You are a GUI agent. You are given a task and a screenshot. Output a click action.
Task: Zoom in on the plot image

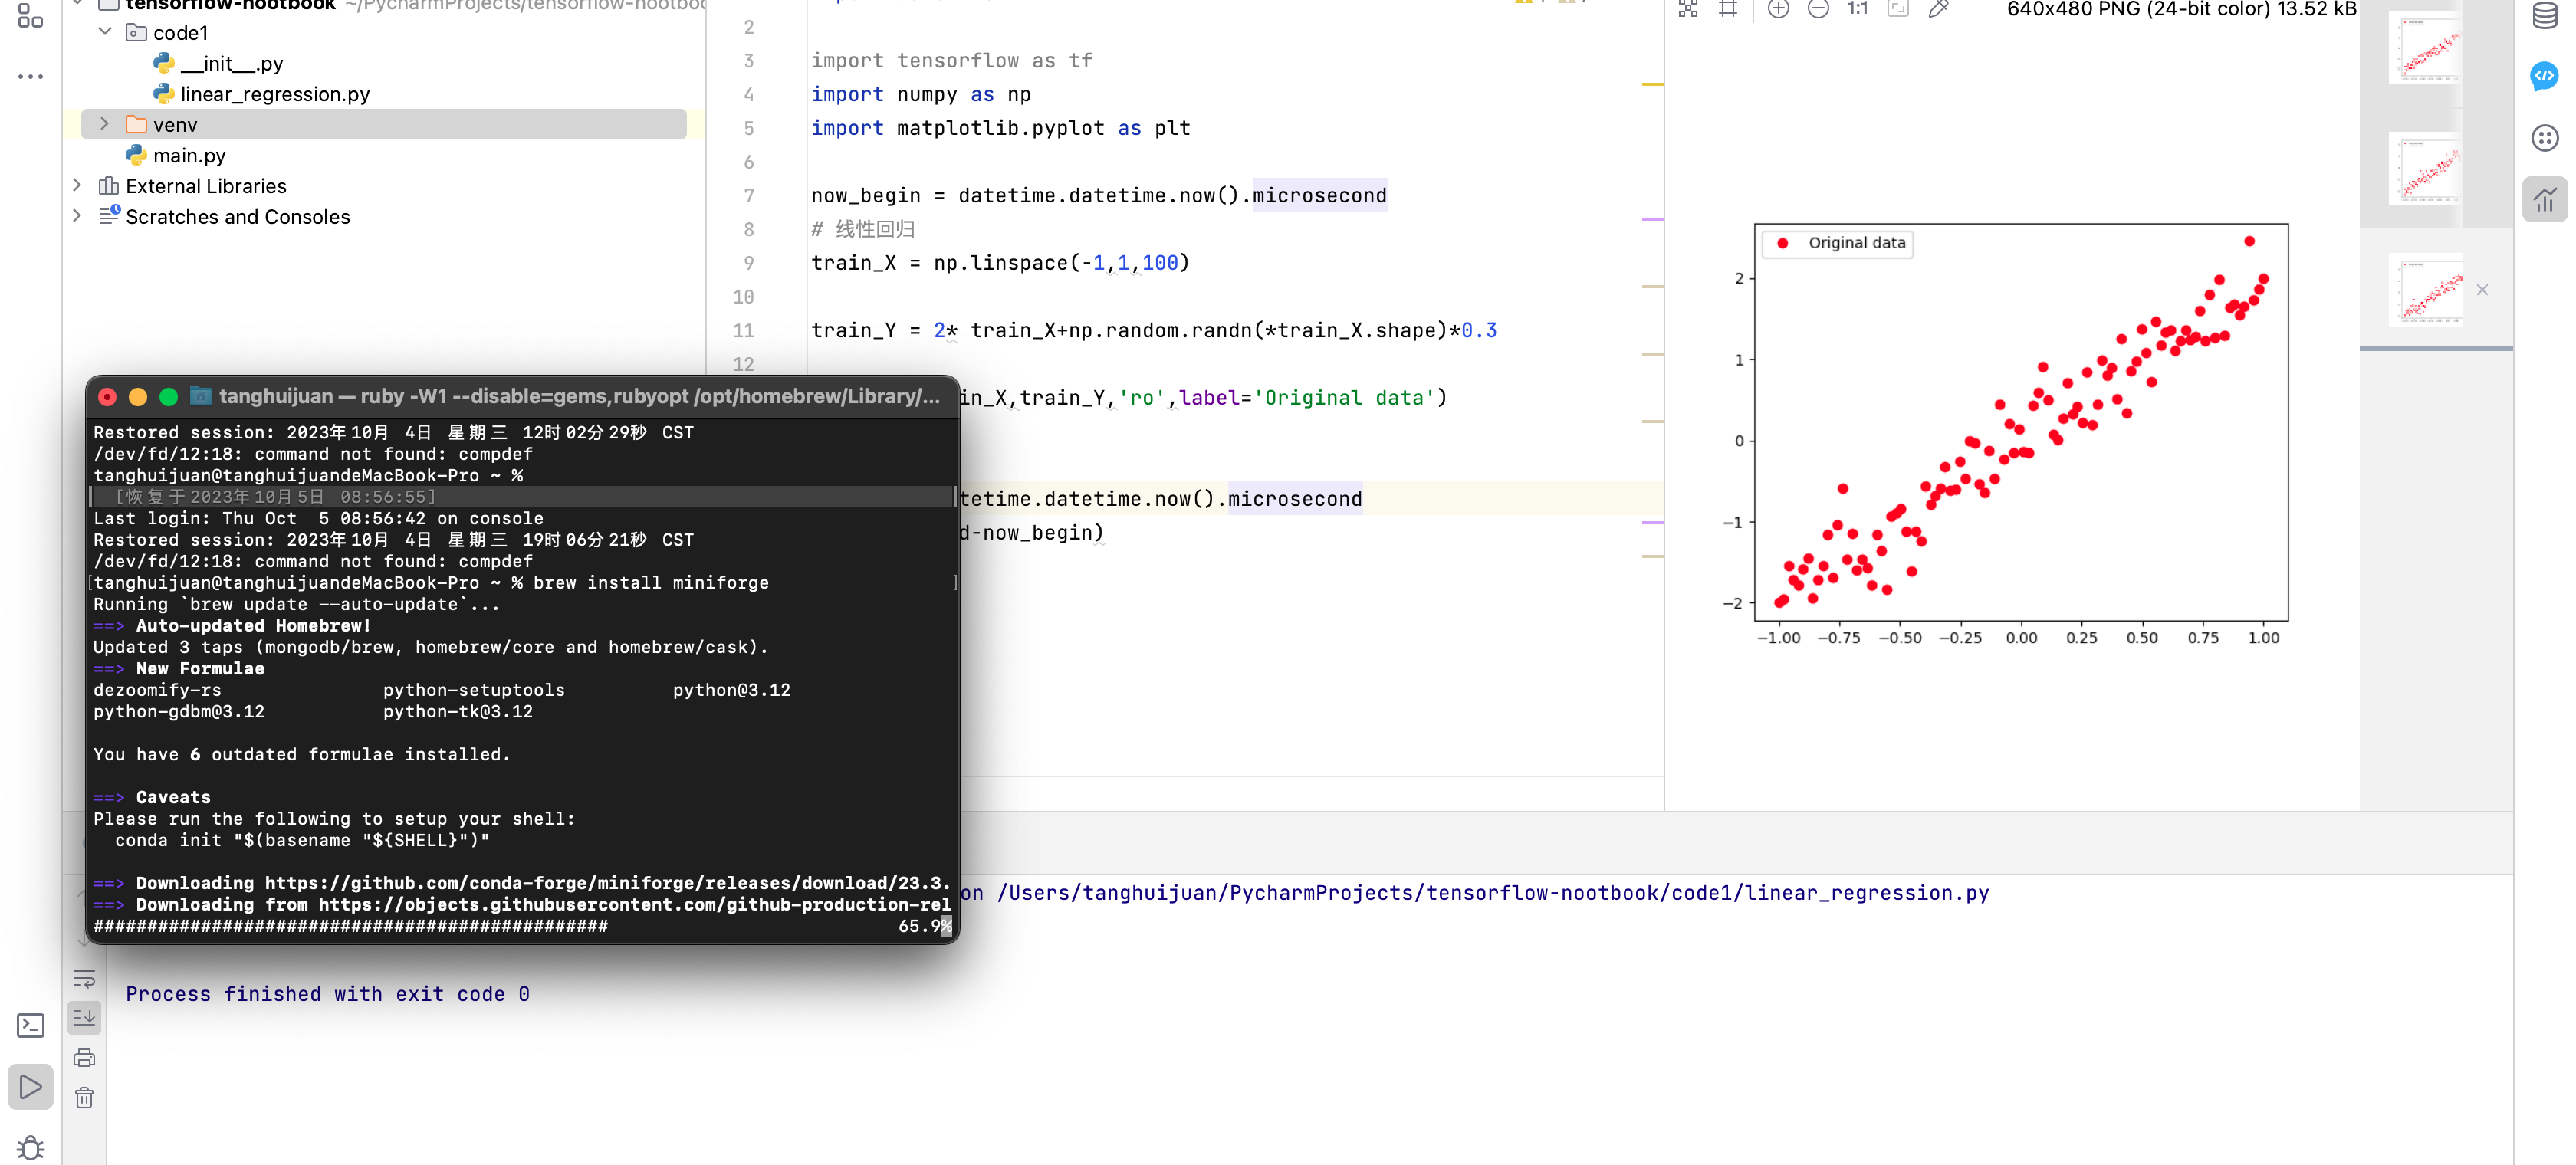click(x=1778, y=9)
